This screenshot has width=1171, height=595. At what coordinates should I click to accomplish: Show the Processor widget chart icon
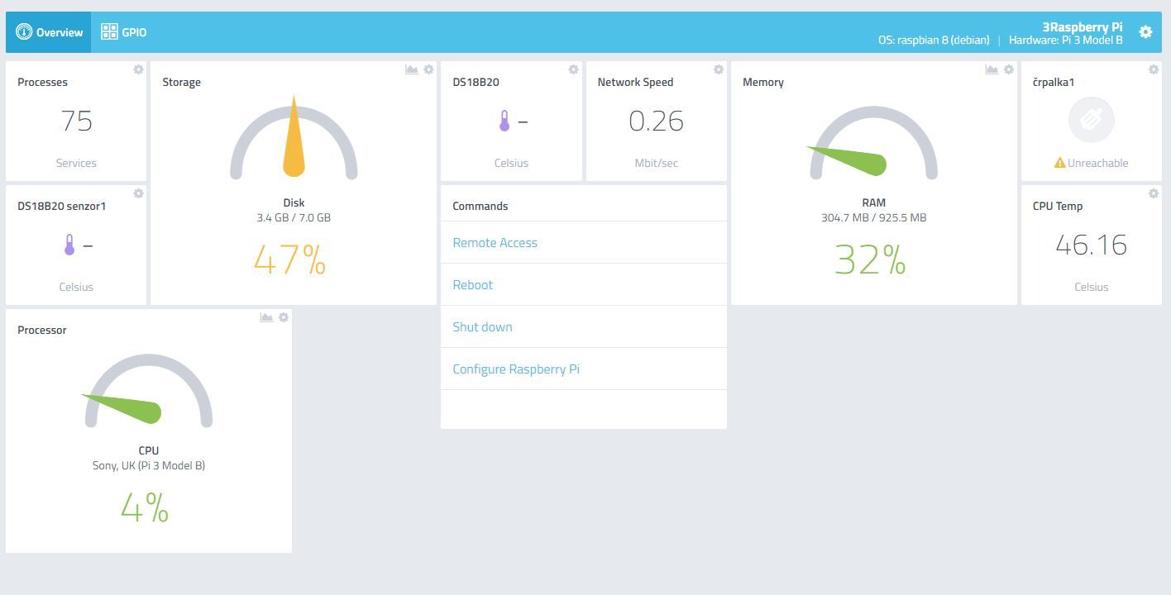coord(266,317)
